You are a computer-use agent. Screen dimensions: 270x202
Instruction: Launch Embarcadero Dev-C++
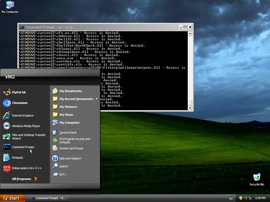pyautogui.click(x=22, y=168)
